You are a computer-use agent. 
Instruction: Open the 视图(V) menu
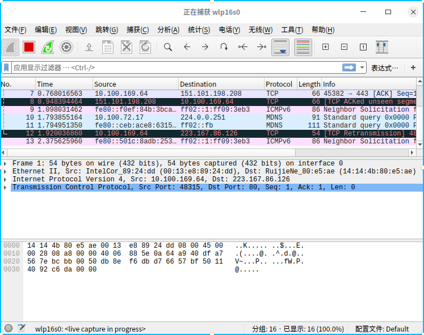tap(76, 29)
